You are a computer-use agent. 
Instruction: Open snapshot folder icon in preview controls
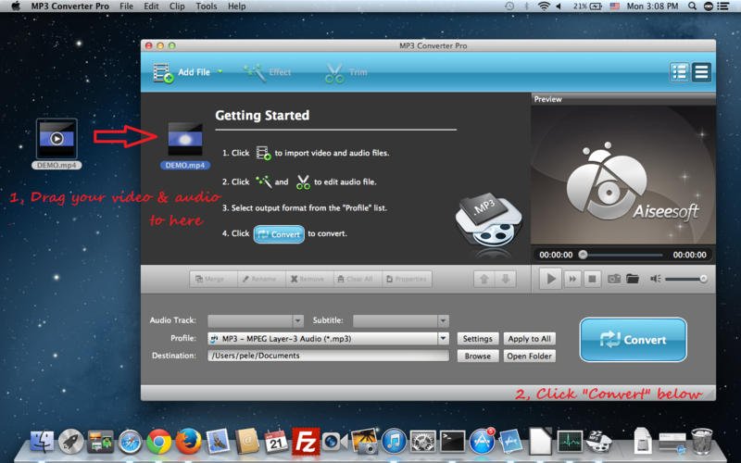[633, 279]
